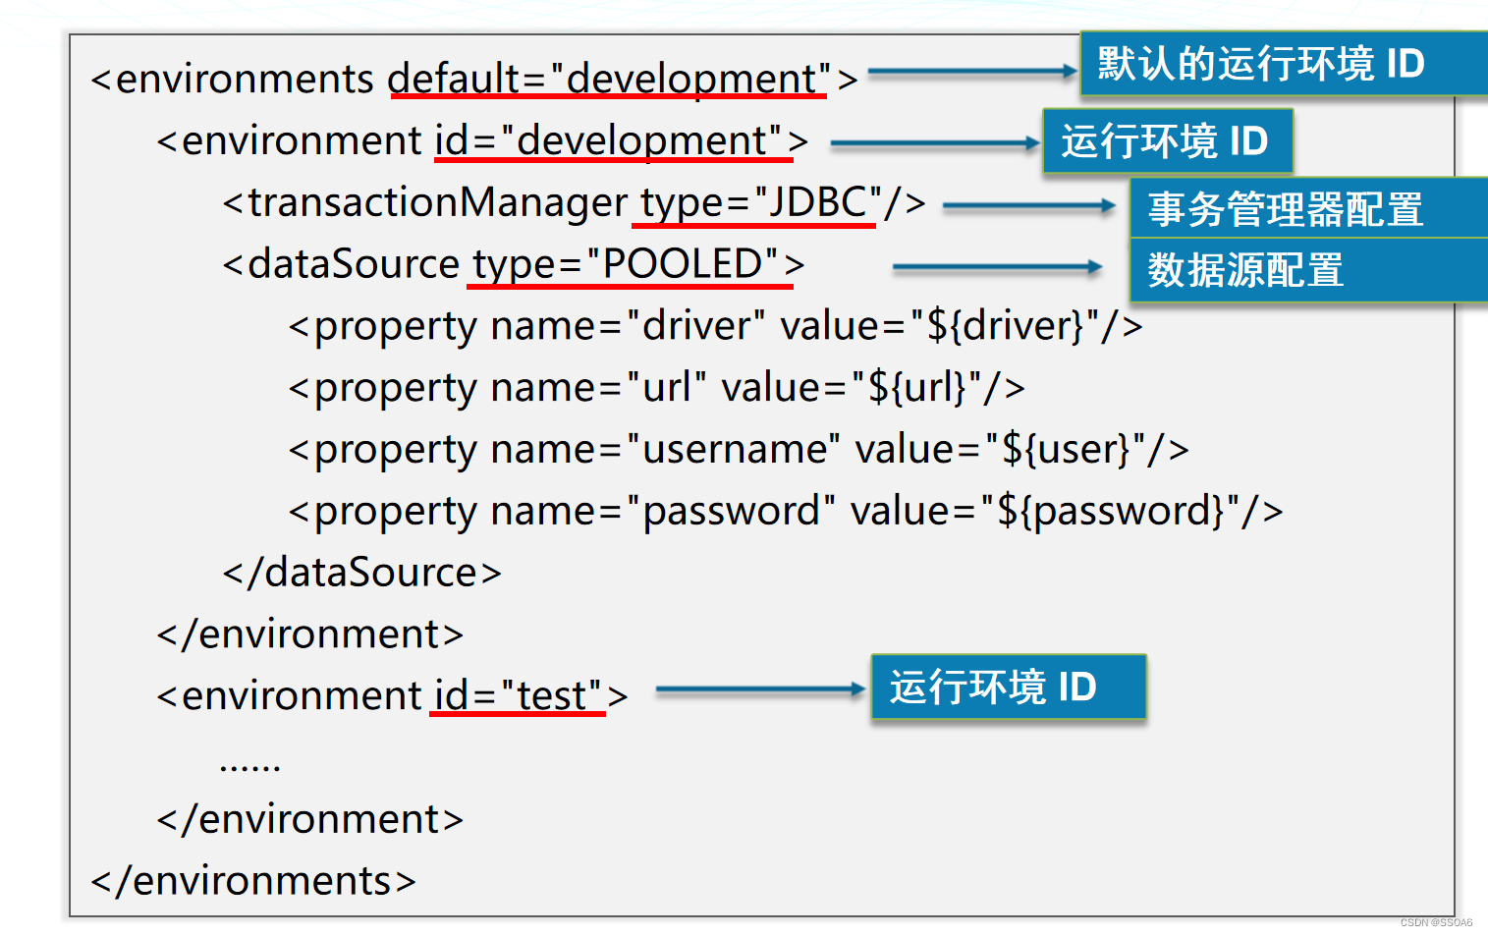Viewport: 1488px width, 936px height.
Task: Select the property name="driver" line
Action: click(x=716, y=326)
